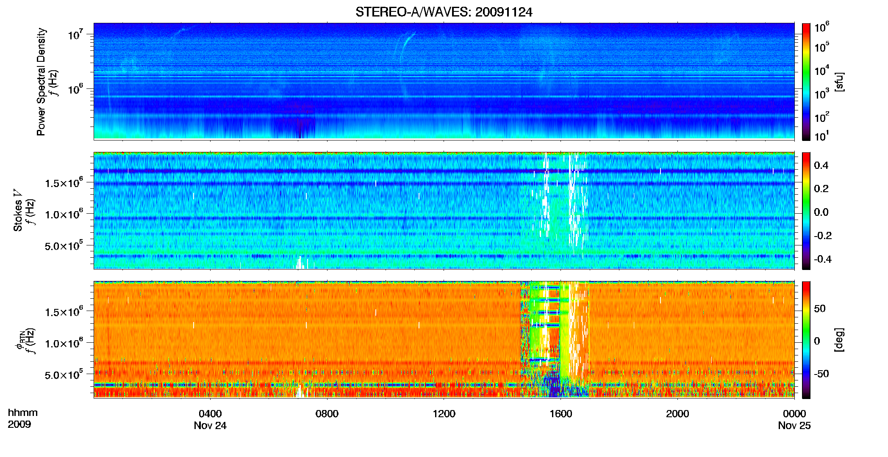Click the "50" label on the degrees color bar
This screenshot has width=888, height=457.
pyautogui.click(x=819, y=308)
